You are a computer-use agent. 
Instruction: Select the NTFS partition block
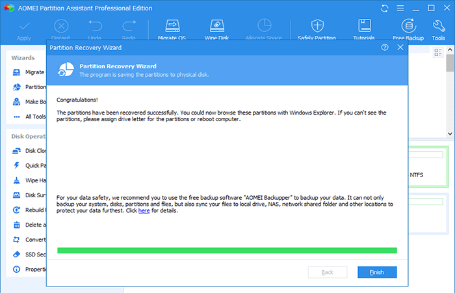pyautogui.click(x=428, y=167)
